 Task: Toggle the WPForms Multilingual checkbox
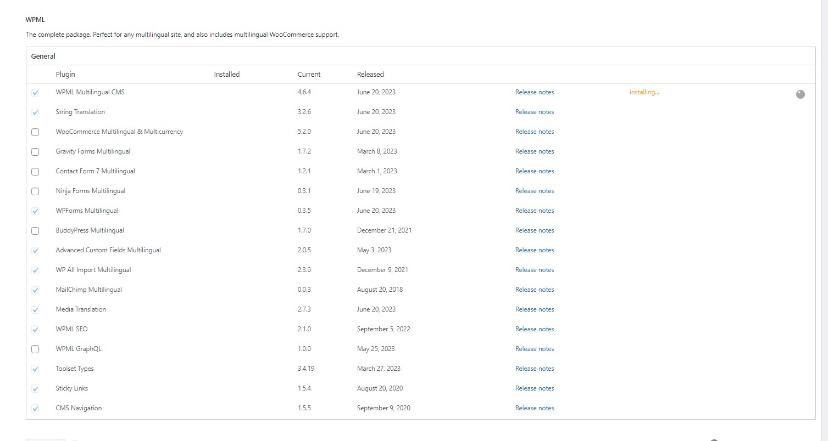point(35,211)
